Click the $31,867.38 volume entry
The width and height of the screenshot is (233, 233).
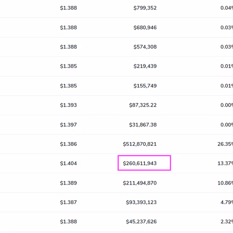[143, 125]
